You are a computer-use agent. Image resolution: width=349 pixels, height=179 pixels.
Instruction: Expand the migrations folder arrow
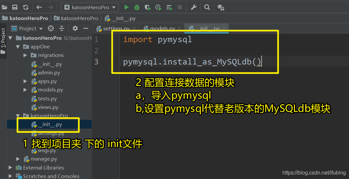click(x=25, y=55)
